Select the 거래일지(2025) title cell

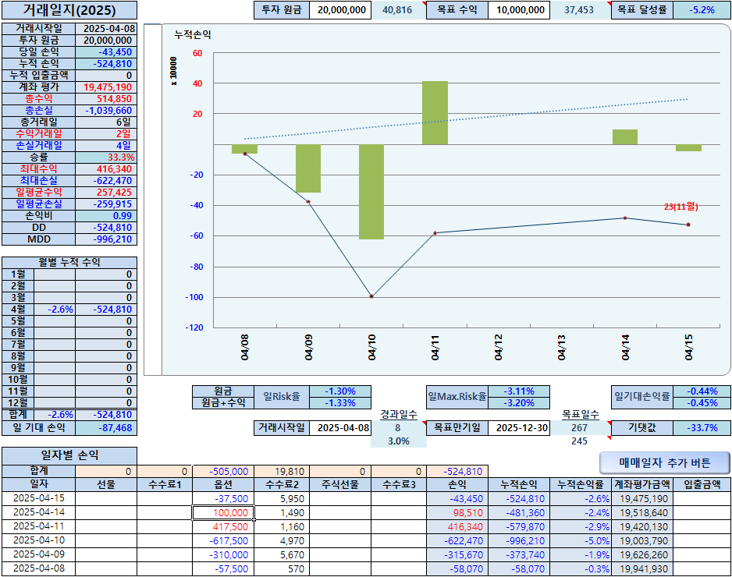coord(69,10)
